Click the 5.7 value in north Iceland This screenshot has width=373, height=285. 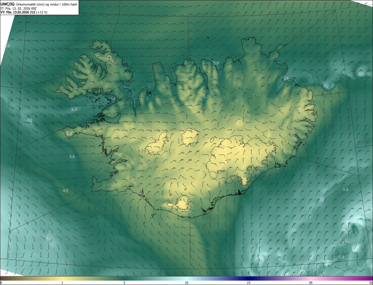pos(206,96)
